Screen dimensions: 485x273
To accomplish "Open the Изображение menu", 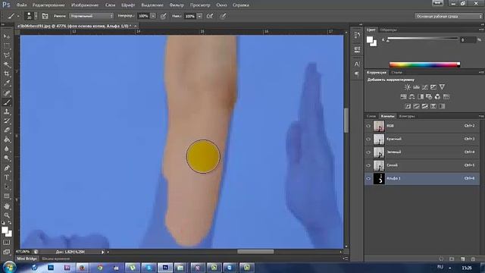I will pyautogui.click(x=85, y=5).
